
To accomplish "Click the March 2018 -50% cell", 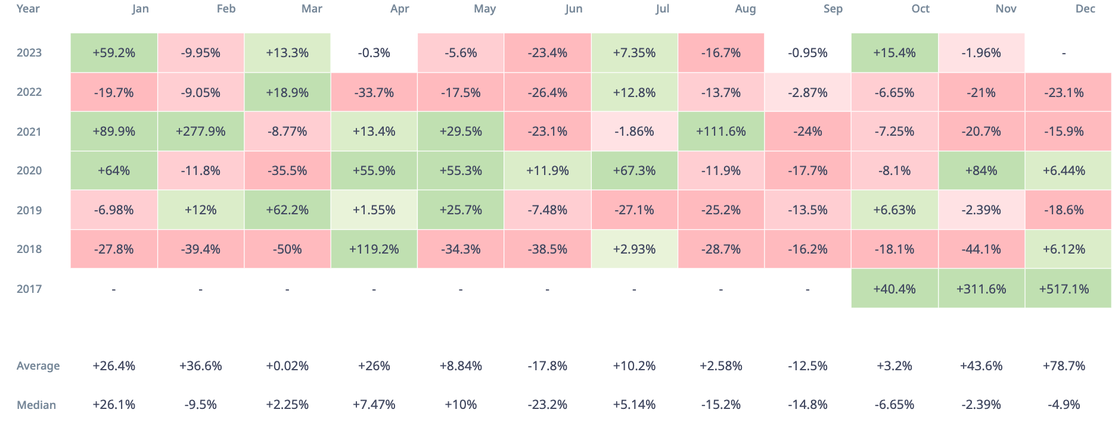I will [287, 249].
